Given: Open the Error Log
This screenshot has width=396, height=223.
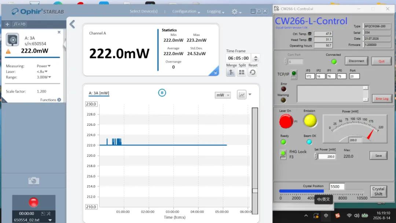Looking at the screenshot, I should pos(382,99).
